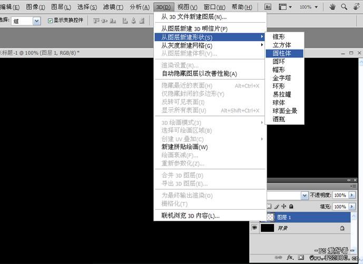This screenshot has height=264, width=363.
Task: Open the 填充 slider arrow
Action: (352, 207)
